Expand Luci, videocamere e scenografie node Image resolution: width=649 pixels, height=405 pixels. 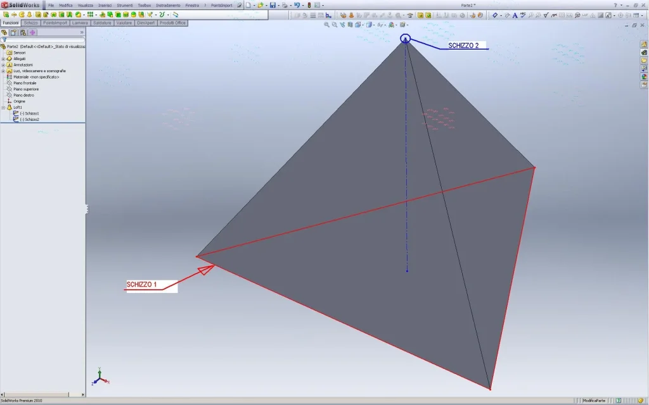tap(3, 71)
